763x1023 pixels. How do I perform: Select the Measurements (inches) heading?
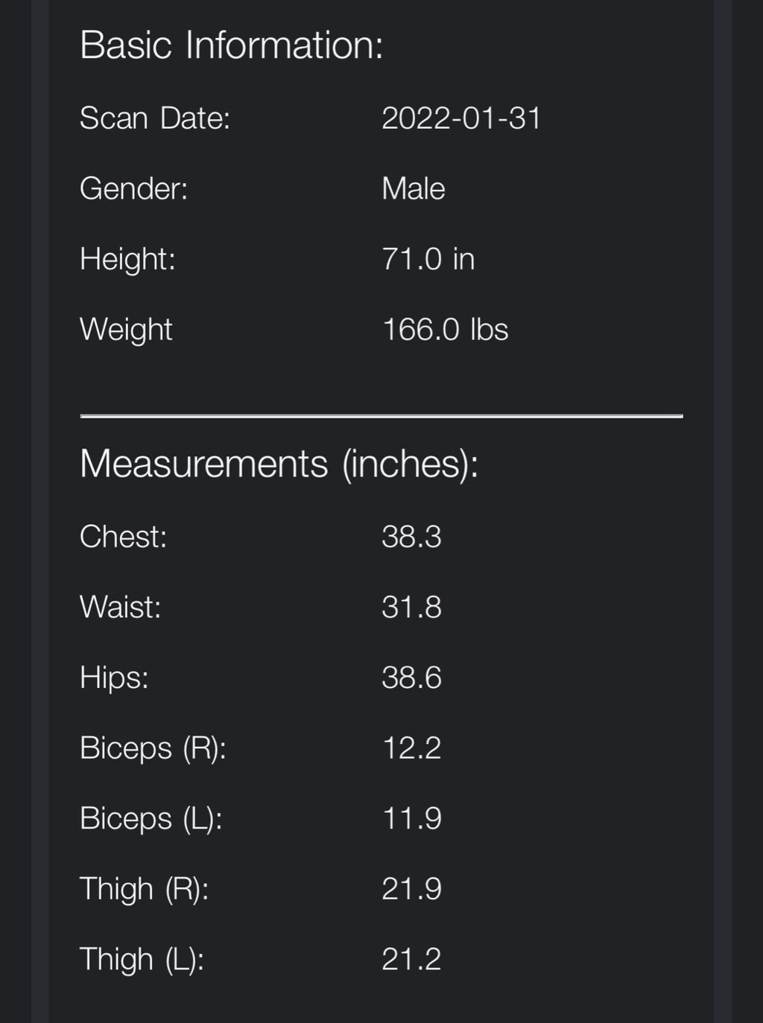[x=279, y=464]
